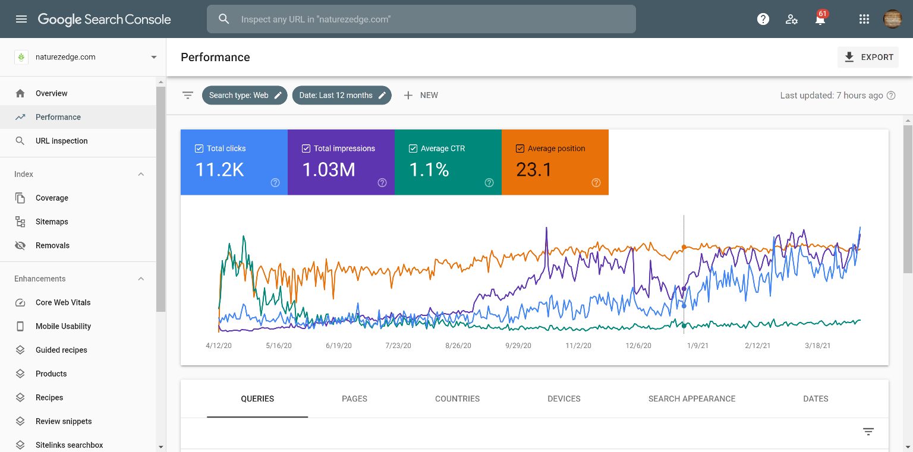Screen dimensions: 913x452
Task: Open the Google apps grid
Action: pyautogui.click(x=864, y=19)
